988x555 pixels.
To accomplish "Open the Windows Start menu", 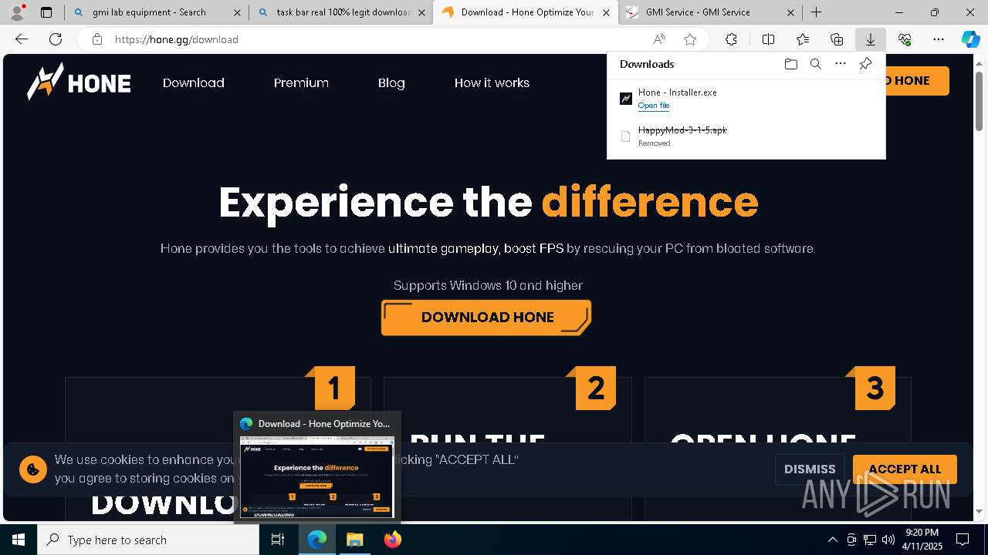I will pos(19,540).
